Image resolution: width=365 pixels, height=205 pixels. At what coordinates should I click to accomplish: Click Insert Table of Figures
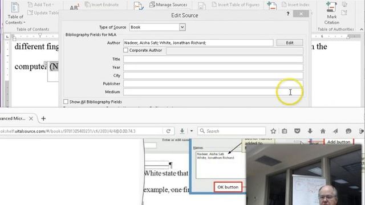point(236,5)
